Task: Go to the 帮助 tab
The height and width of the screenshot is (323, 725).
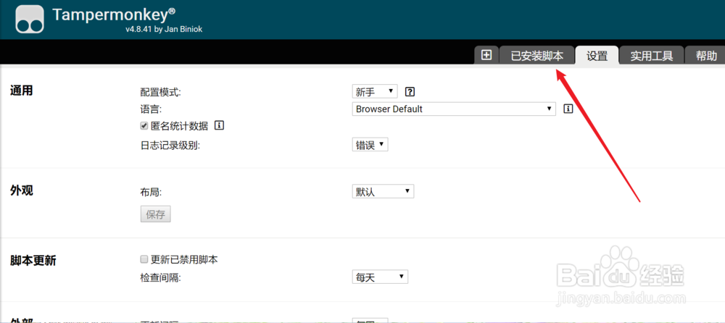Action: [705, 56]
